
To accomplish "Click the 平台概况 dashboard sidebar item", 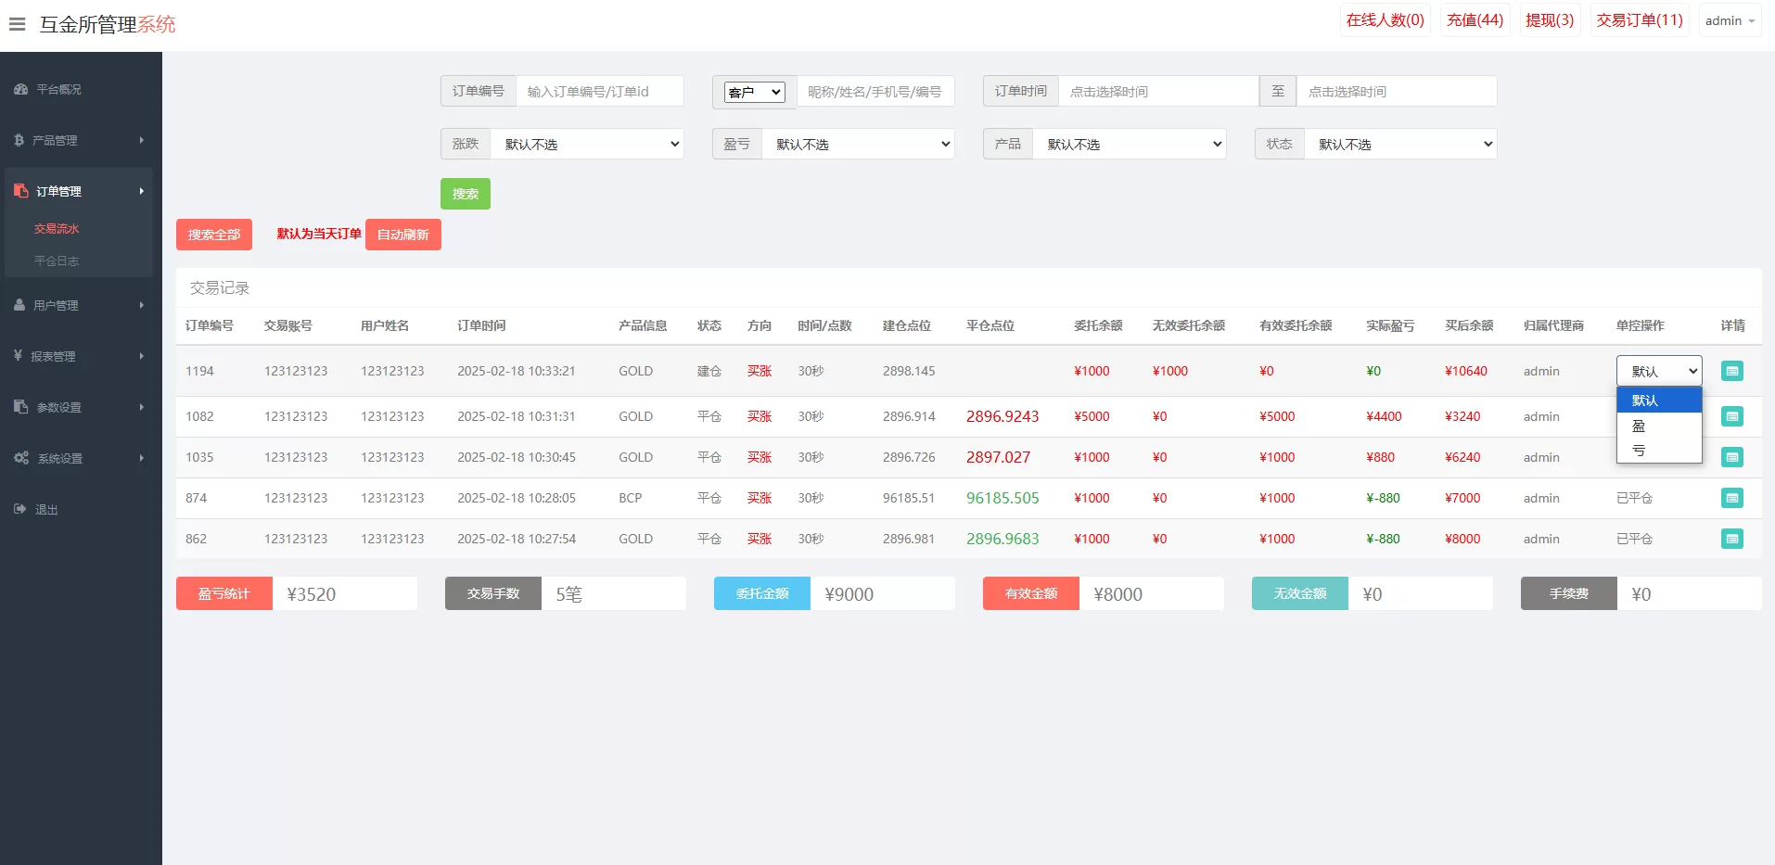I will [x=58, y=90].
